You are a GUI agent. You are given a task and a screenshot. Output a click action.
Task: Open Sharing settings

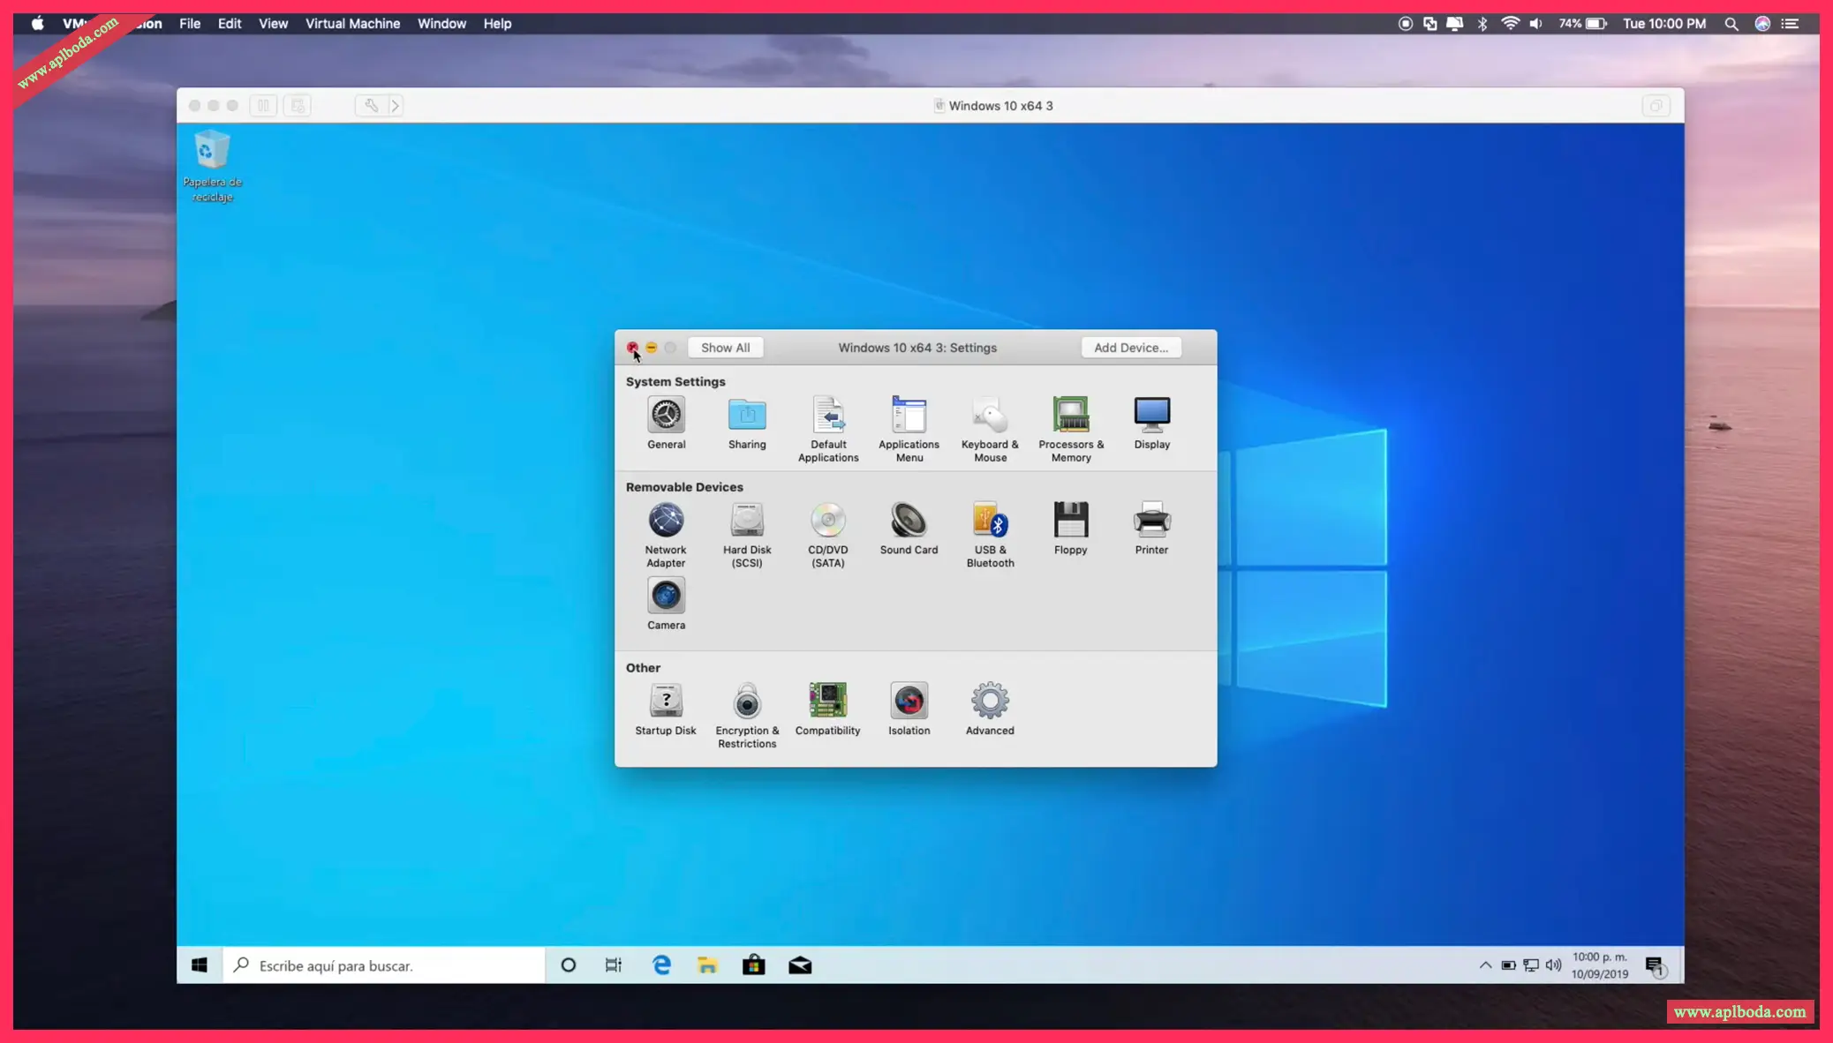(747, 424)
